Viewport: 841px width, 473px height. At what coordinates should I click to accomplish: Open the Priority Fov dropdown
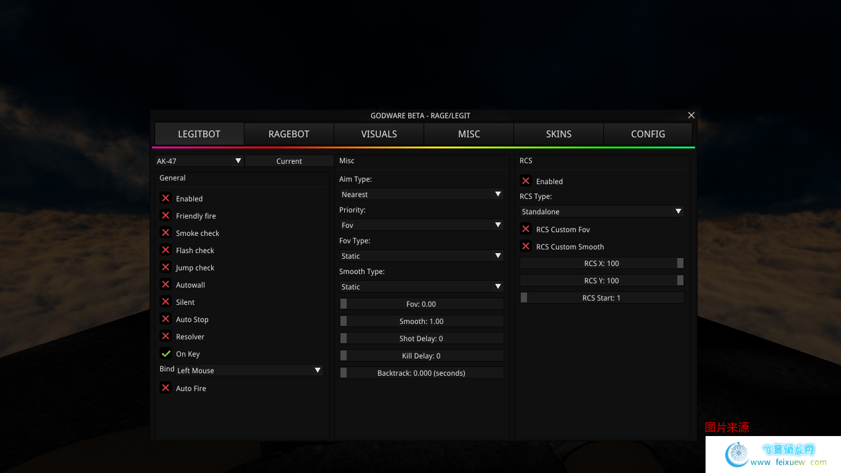pos(422,225)
